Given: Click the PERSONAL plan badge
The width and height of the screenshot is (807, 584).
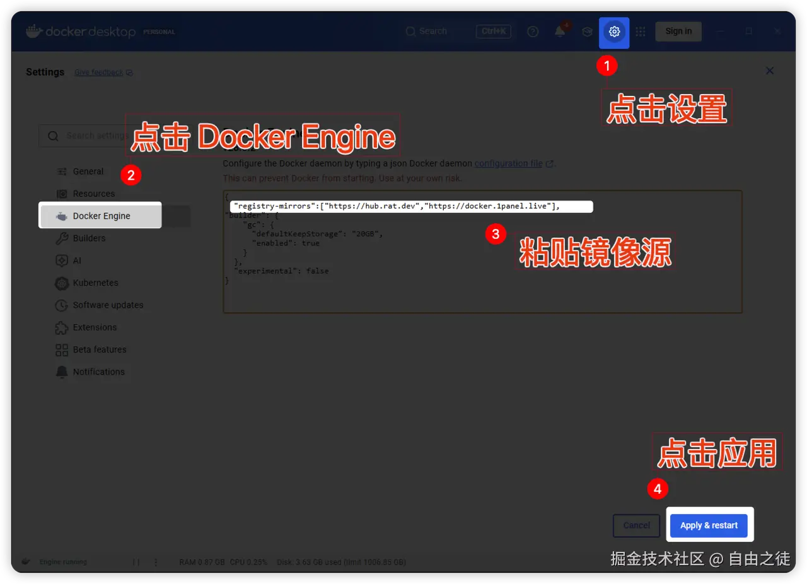Looking at the screenshot, I should point(159,32).
